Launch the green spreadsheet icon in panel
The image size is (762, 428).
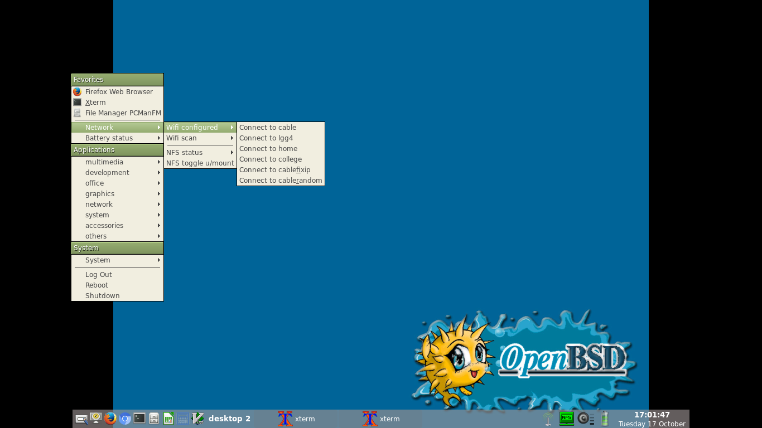[168, 419]
